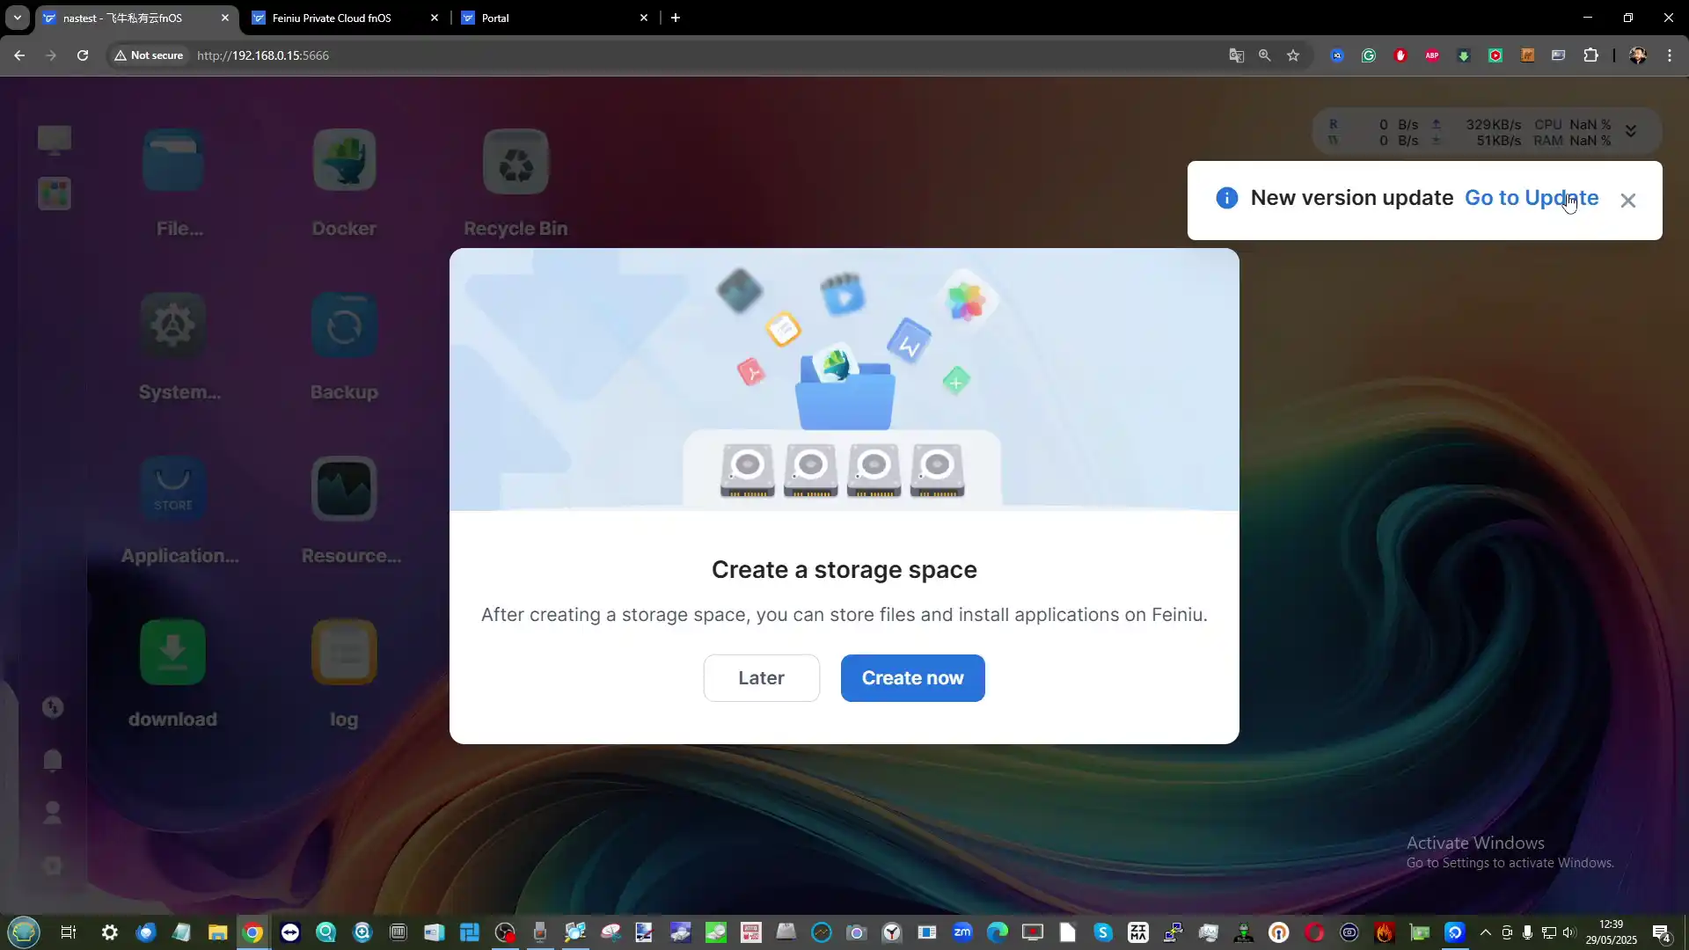This screenshot has width=1689, height=950.
Task: Go back to the previous page
Action: 19,55
